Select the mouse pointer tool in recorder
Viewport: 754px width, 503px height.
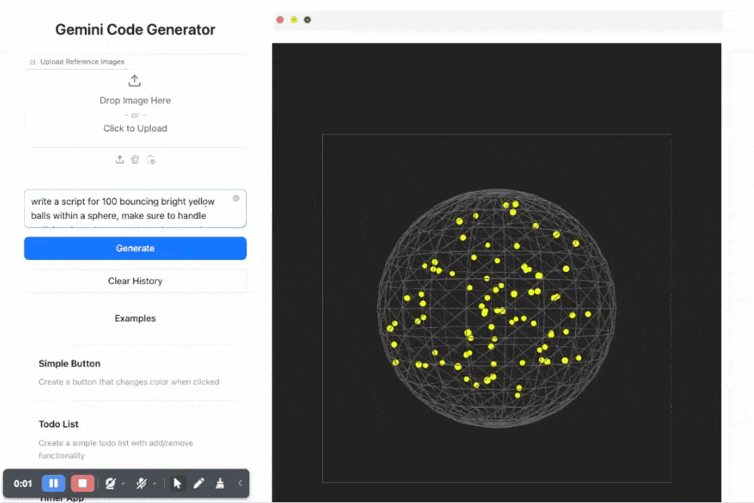point(178,483)
